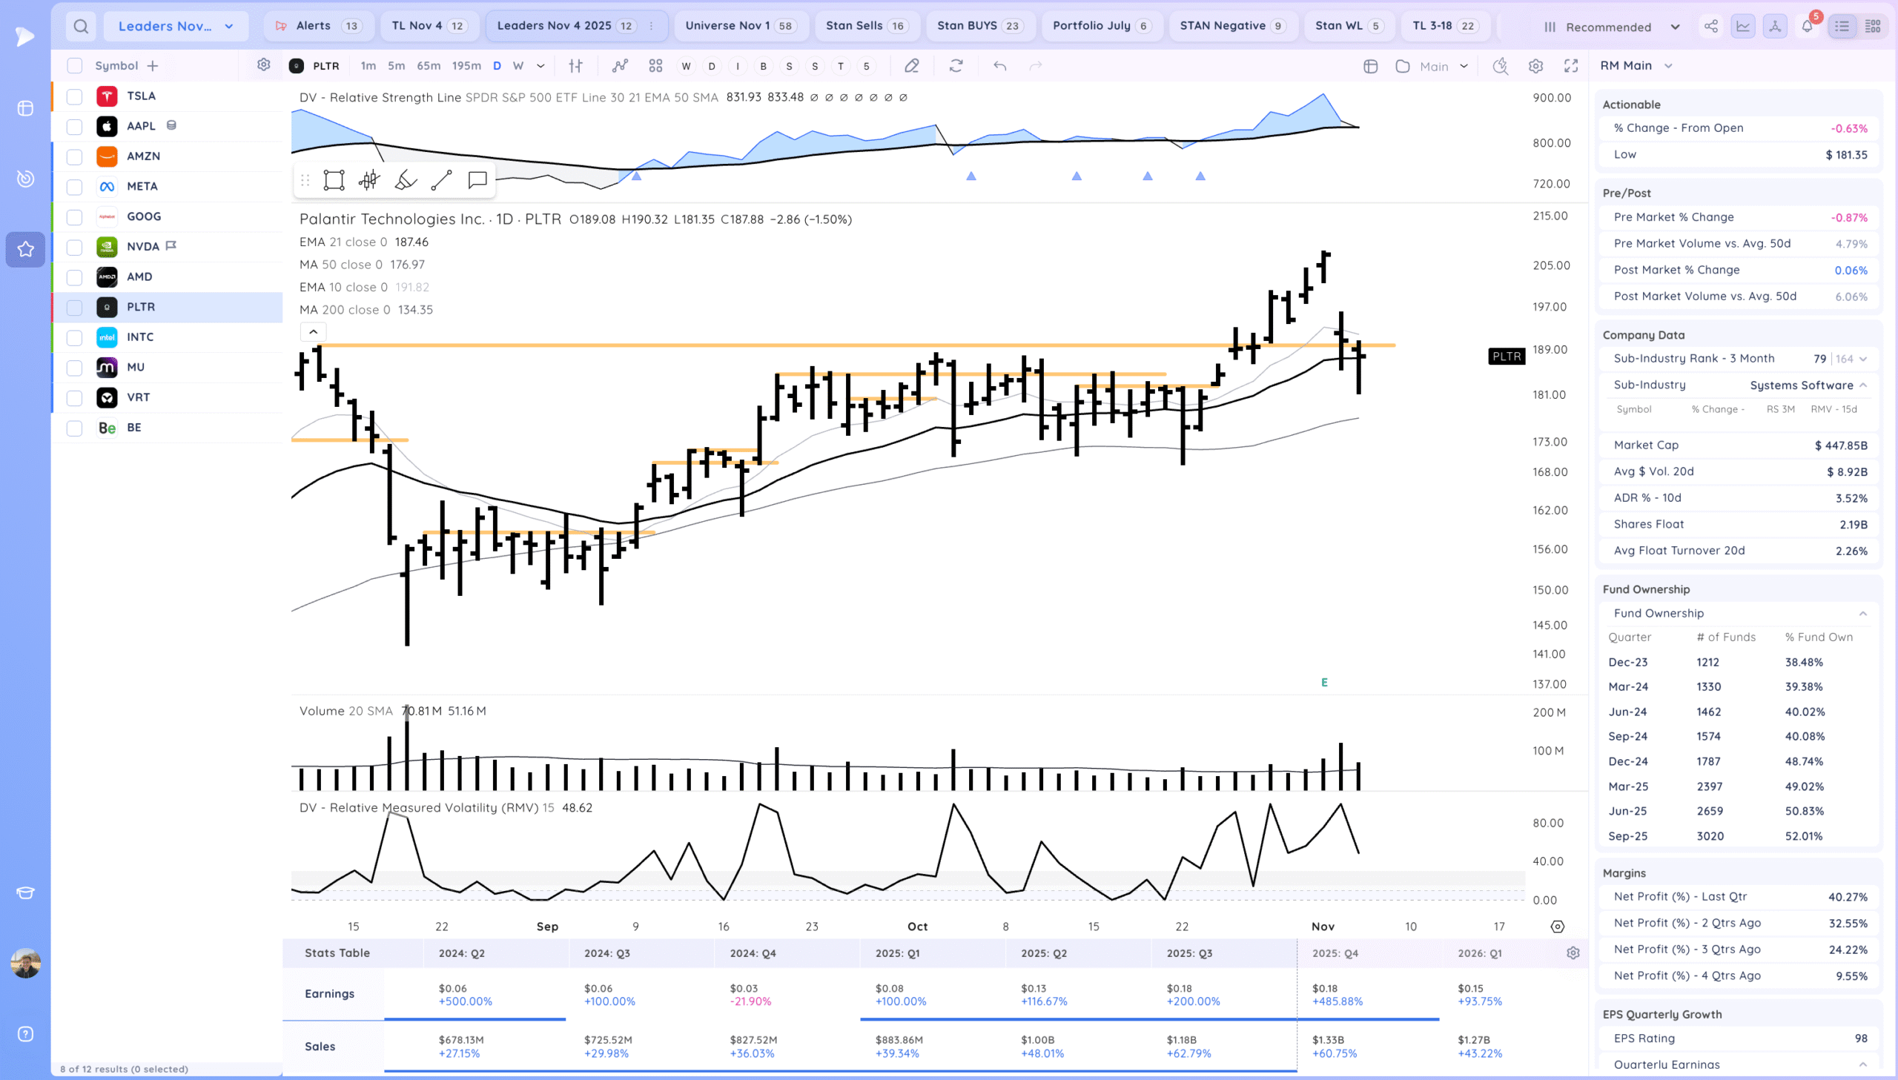The height and width of the screenshot is (1080, 1898).
Task: Collapse the Fund Ownership section
Action: pyautogui.click(x=1862, y=614)
